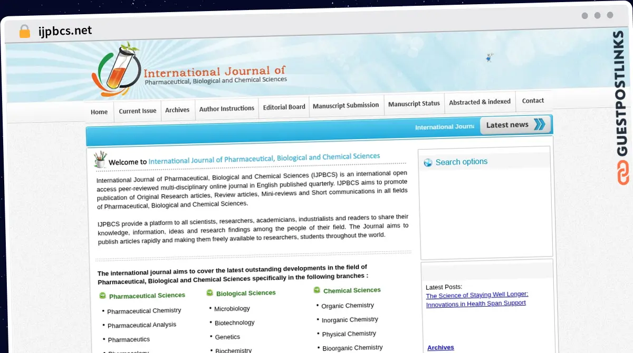The width and height of the screenshot is (633, 353).
Task: Open the Contact page
Action: pos(533,100)
